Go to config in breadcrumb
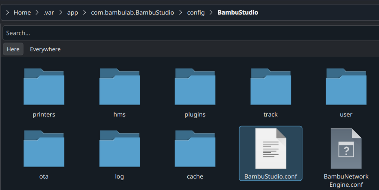379x190 pixels. pyautogui.click(x=196, y=12)
